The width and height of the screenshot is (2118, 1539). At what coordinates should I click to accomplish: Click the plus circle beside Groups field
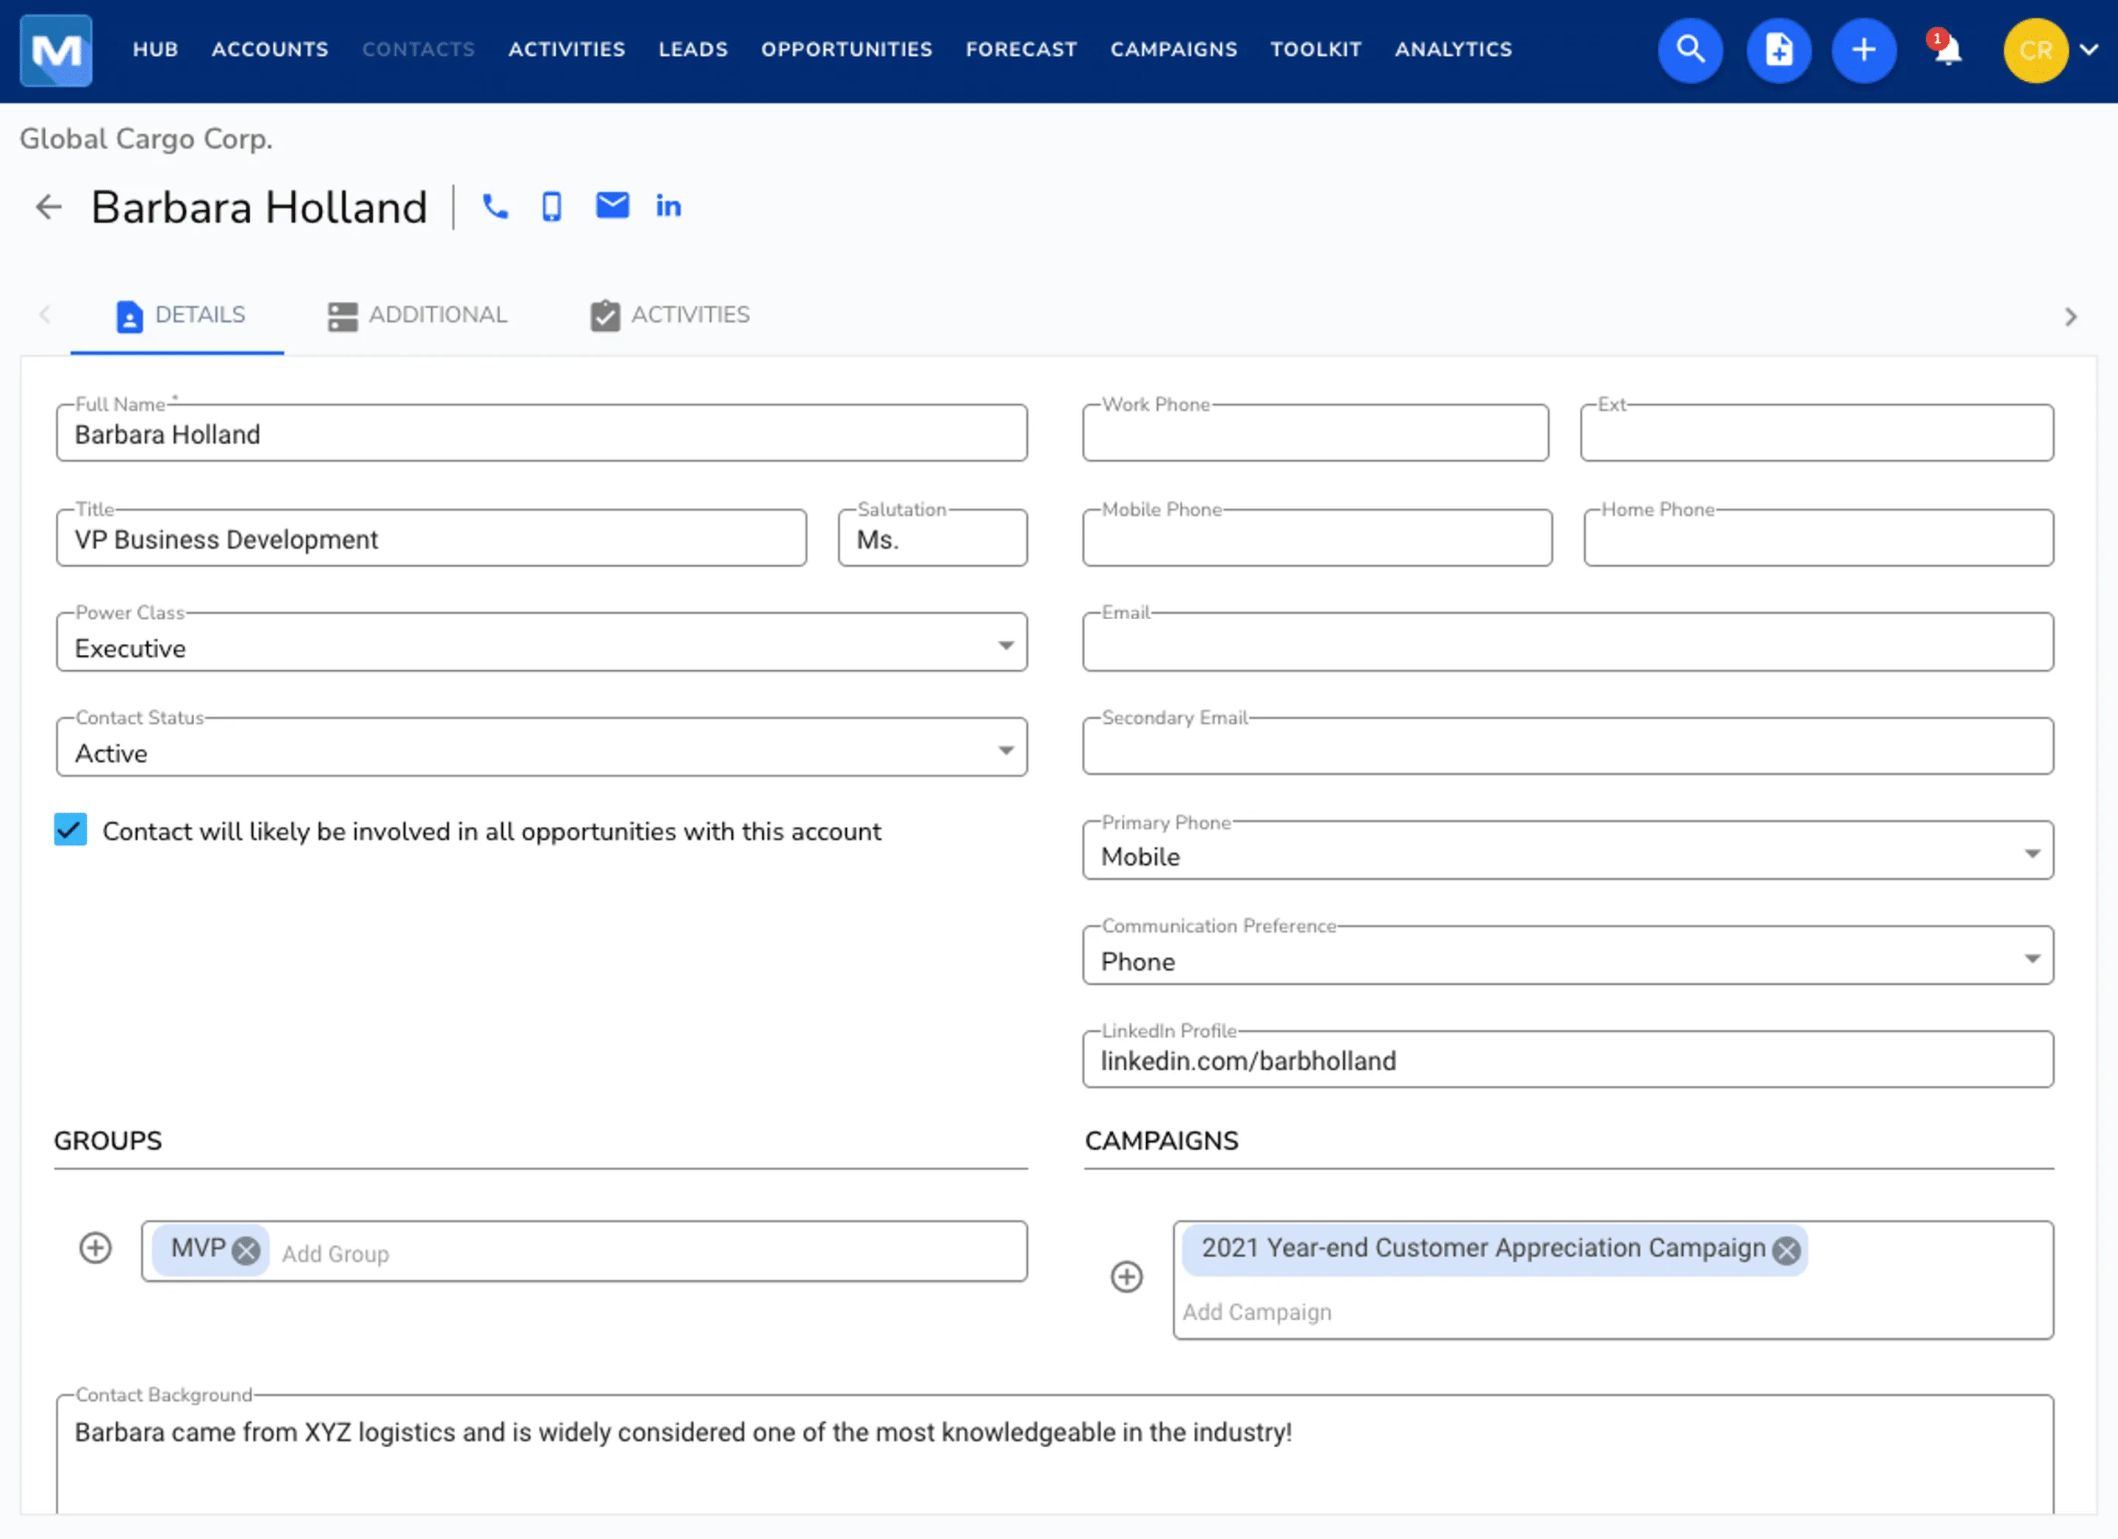pos(96,1248)
